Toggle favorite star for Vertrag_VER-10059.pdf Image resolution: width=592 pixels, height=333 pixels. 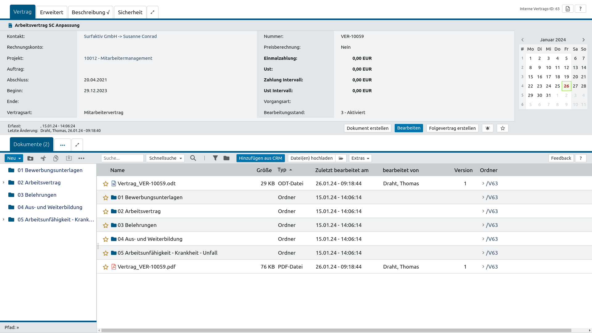click(105, 267)
